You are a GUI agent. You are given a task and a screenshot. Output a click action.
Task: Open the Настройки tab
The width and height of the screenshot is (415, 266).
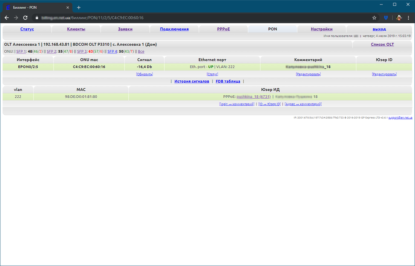coord(322,29)
